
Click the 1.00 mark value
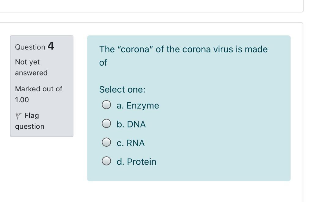(22, 100)
